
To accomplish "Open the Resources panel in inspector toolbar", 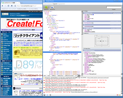I will tap(52, 8).
